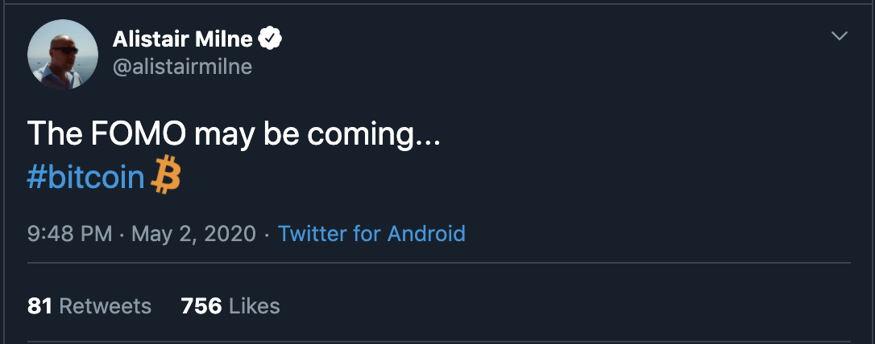Click the Twitter for Android source link
This screenshot has height=344, width=875.
371,234
